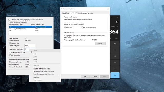Switch to Data Execution Prevention tab
Screen dimensions: 164x92
(x=85, y=13)
